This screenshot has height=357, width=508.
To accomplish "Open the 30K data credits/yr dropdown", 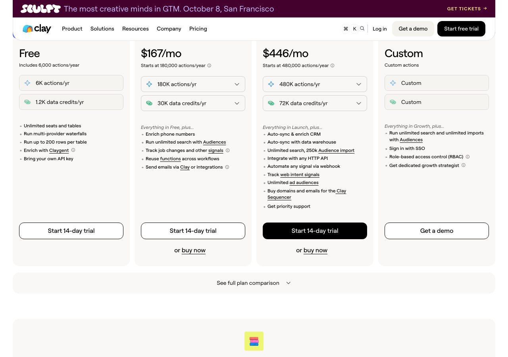I will click(193, 103).
